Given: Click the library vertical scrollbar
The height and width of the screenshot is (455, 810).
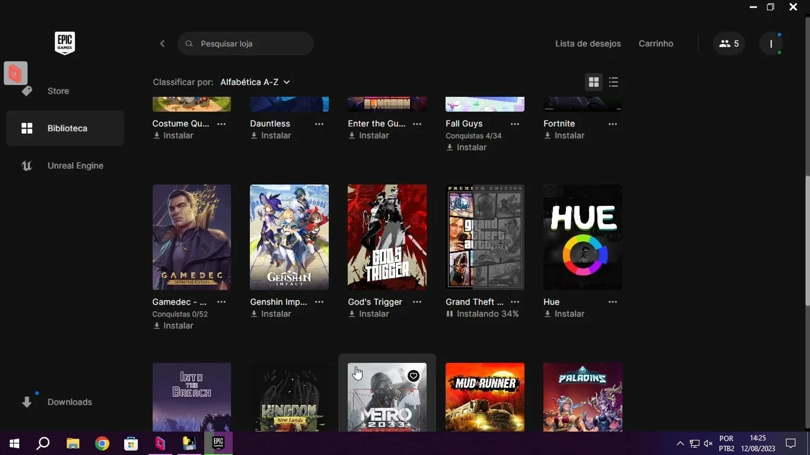Looking at the screenshot, I should coord(807,241).
